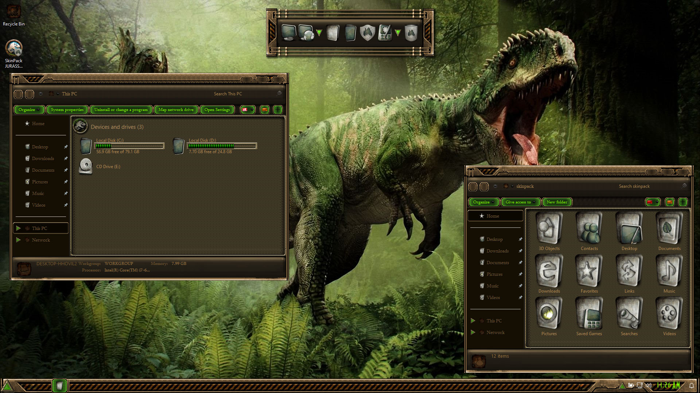Screen dimensions: 700x393
Task: Click the Search skinpack field
Action: coord(634,186)
